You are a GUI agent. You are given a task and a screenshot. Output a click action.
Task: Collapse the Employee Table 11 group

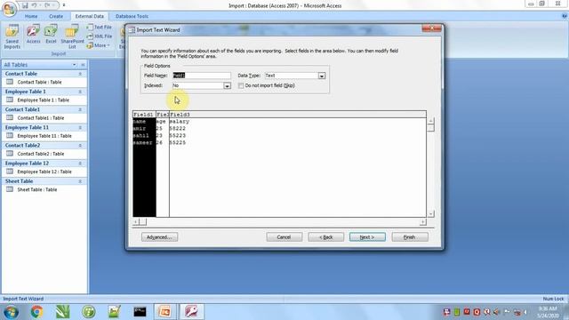coord(80,128)
